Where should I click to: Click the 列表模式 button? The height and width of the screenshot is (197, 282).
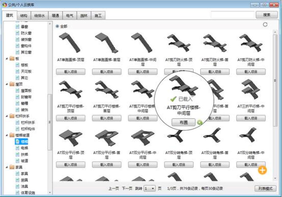(265, 188)
